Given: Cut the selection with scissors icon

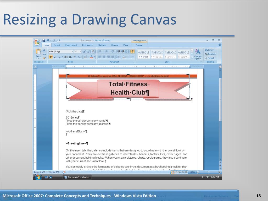Looking at the screenshot, I should [44, 50].
